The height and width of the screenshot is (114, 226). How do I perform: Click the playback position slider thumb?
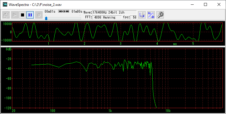click(46, 18)
